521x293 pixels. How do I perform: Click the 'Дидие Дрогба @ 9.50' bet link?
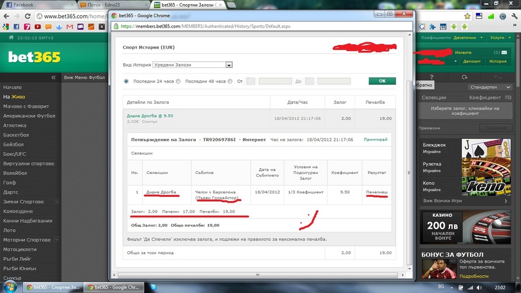click(x=150, y=115)
